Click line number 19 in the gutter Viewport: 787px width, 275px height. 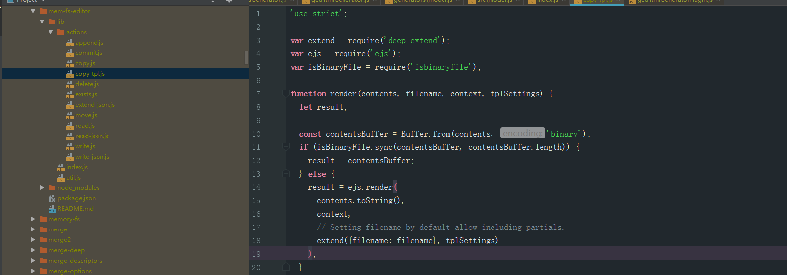coord(256,254)
